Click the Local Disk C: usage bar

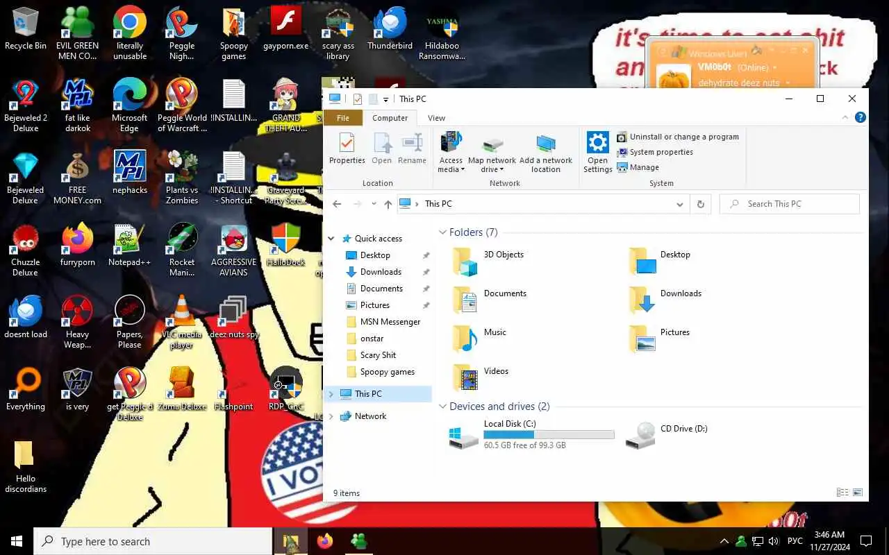pyautogui.click(x=549, y=435)
